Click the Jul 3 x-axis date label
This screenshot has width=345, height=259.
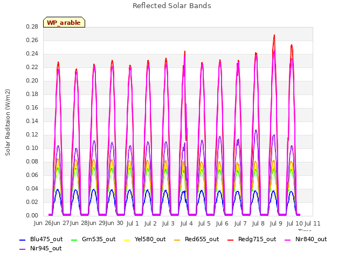click(x=168, y=223)
